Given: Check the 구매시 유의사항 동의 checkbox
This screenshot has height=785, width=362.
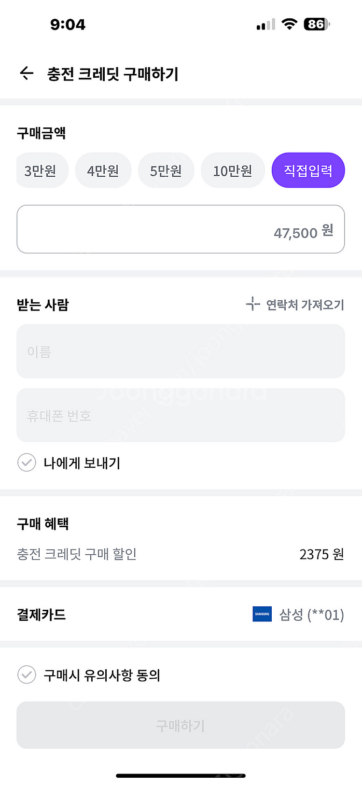Looking at the screenshot, I should pyautogui.click(x=27, y=674).
